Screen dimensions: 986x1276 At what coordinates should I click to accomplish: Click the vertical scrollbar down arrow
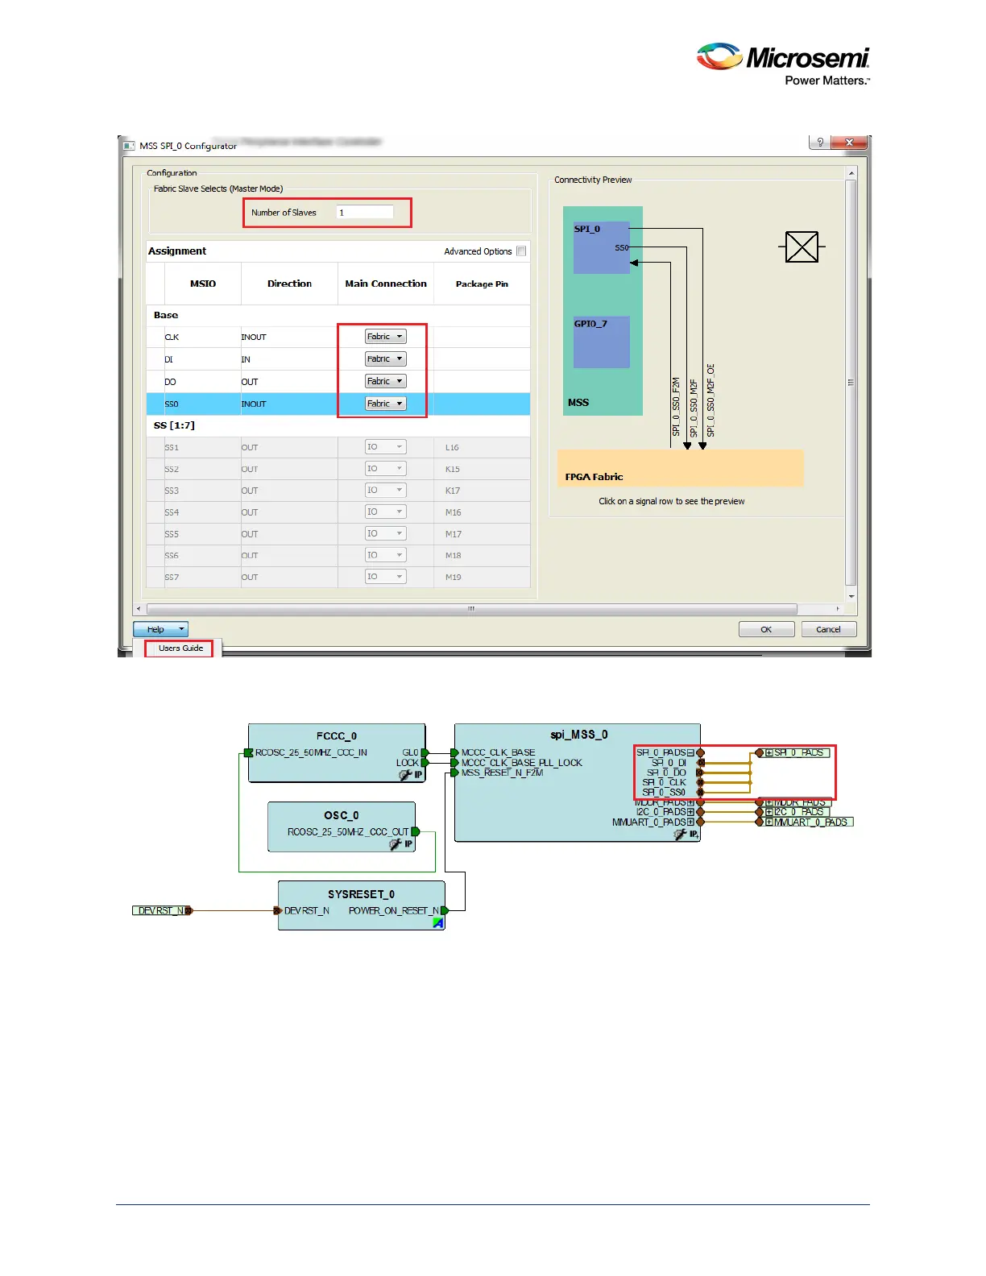(x=851, y=597)
